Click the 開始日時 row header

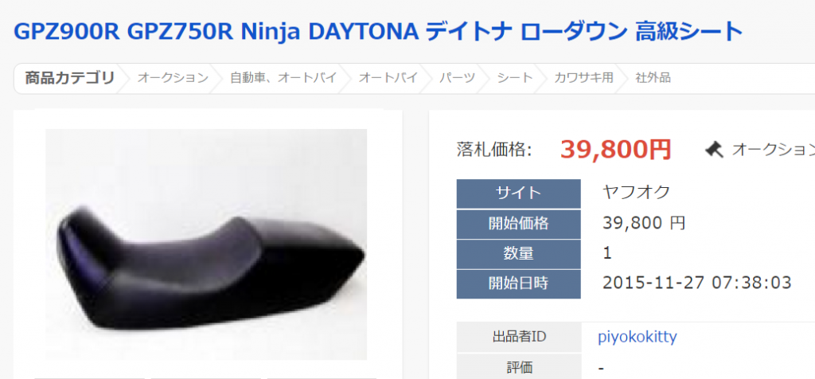[518, 284]
